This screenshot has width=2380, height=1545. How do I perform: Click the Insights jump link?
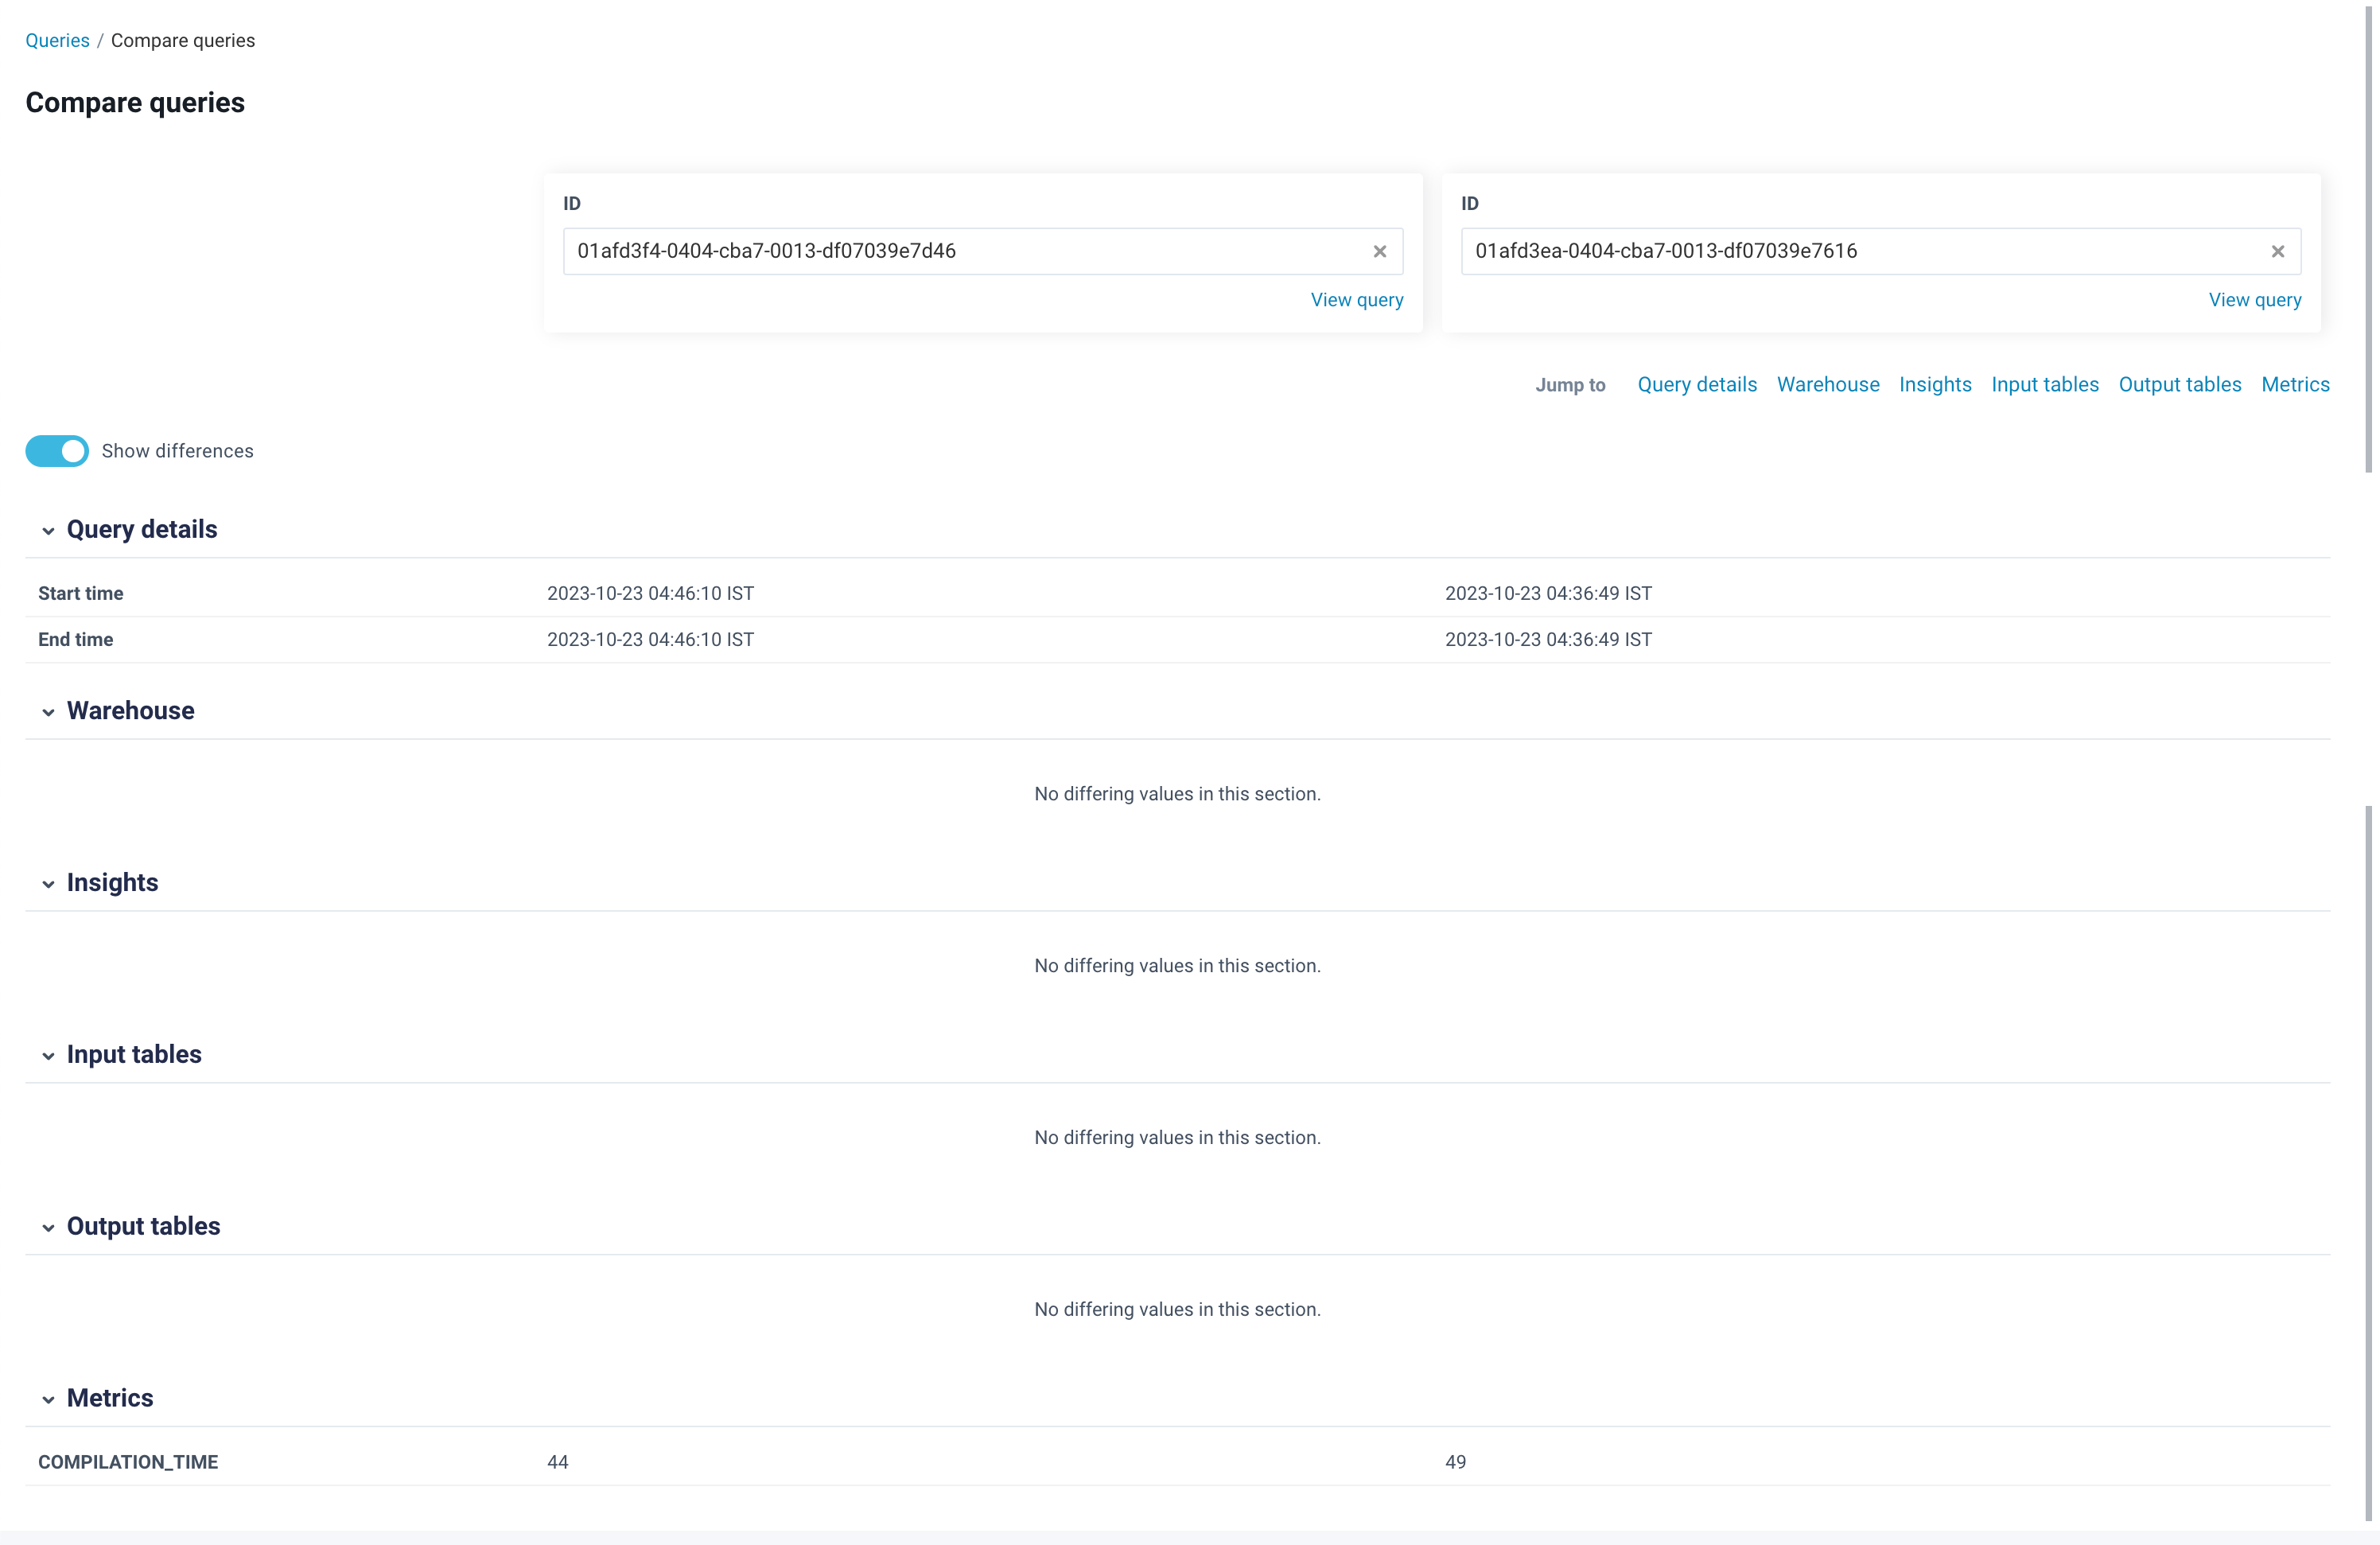click(x=1935, y=383)
